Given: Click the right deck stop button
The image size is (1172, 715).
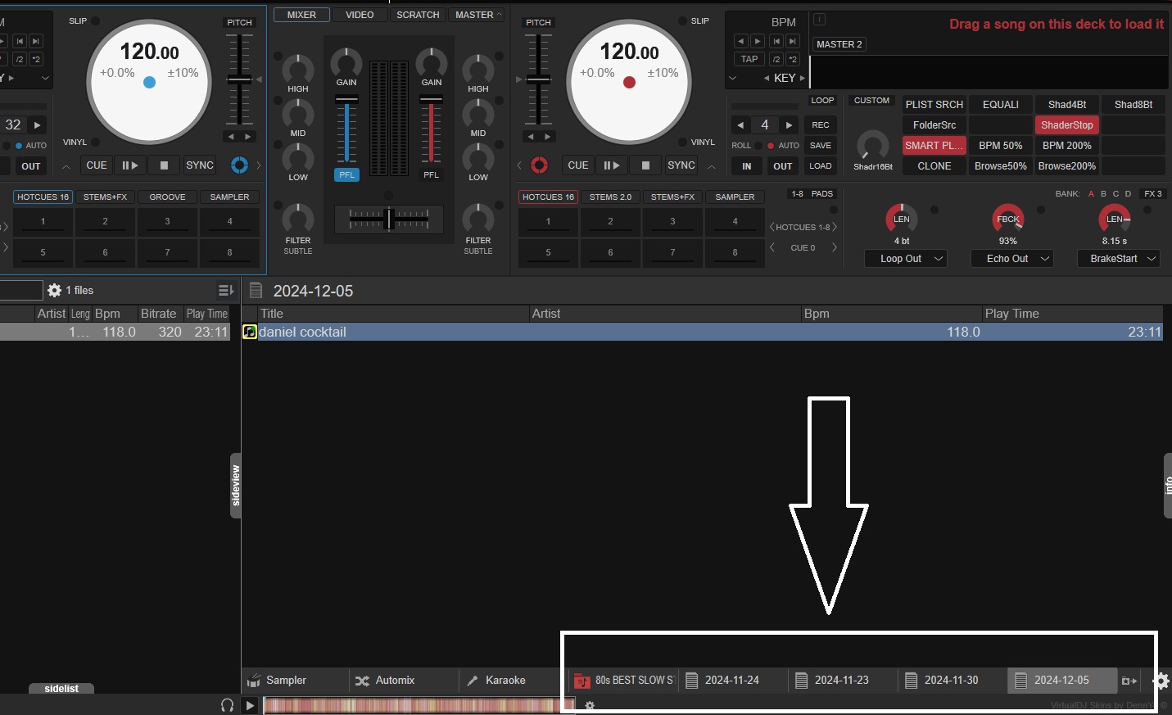Looking at the screenshot, I should tap(645, 165).
